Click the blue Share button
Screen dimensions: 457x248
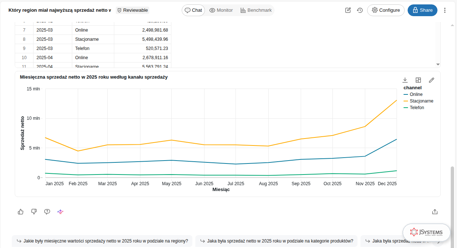click(422, 10)
